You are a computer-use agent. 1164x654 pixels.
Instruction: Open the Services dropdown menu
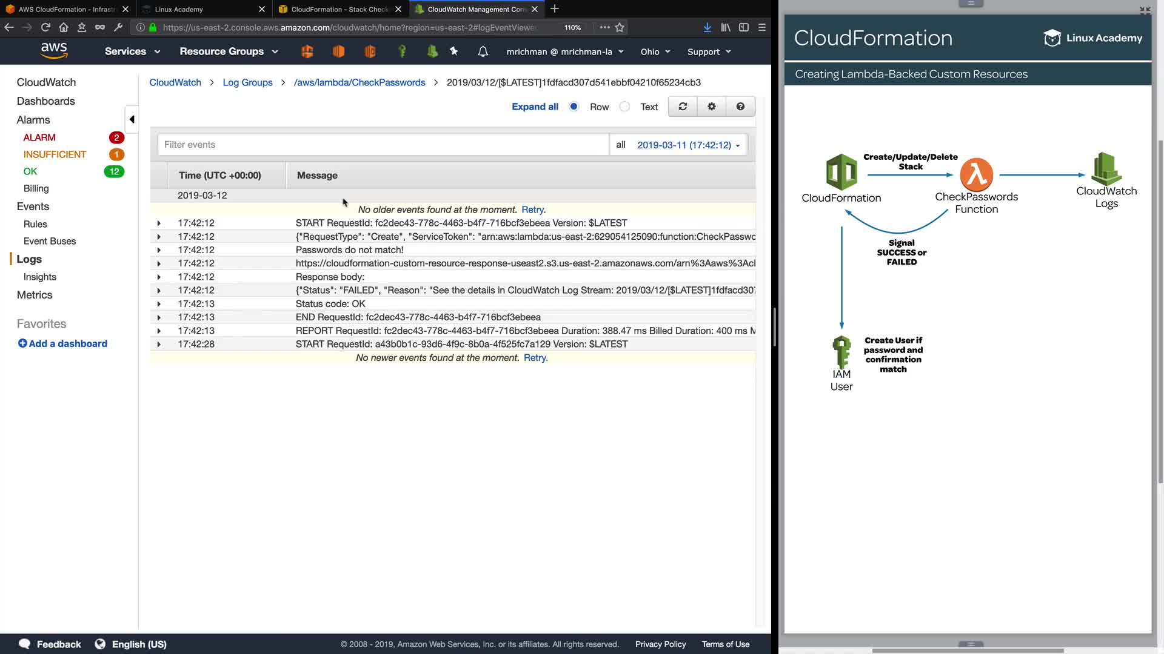pyautogui.click(x=132, y=51)
